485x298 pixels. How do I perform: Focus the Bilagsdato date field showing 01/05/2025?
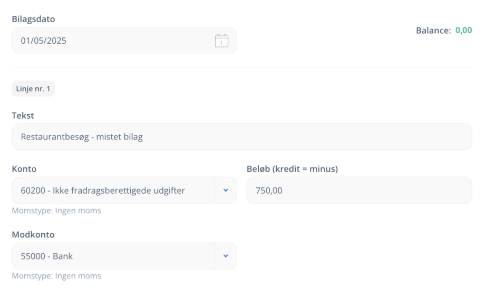click(124, 41)
